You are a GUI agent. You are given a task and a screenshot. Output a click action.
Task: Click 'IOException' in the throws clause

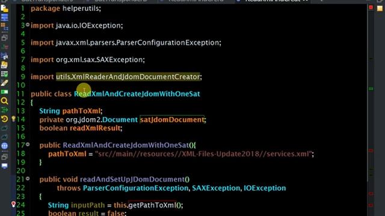pos(265,188)
